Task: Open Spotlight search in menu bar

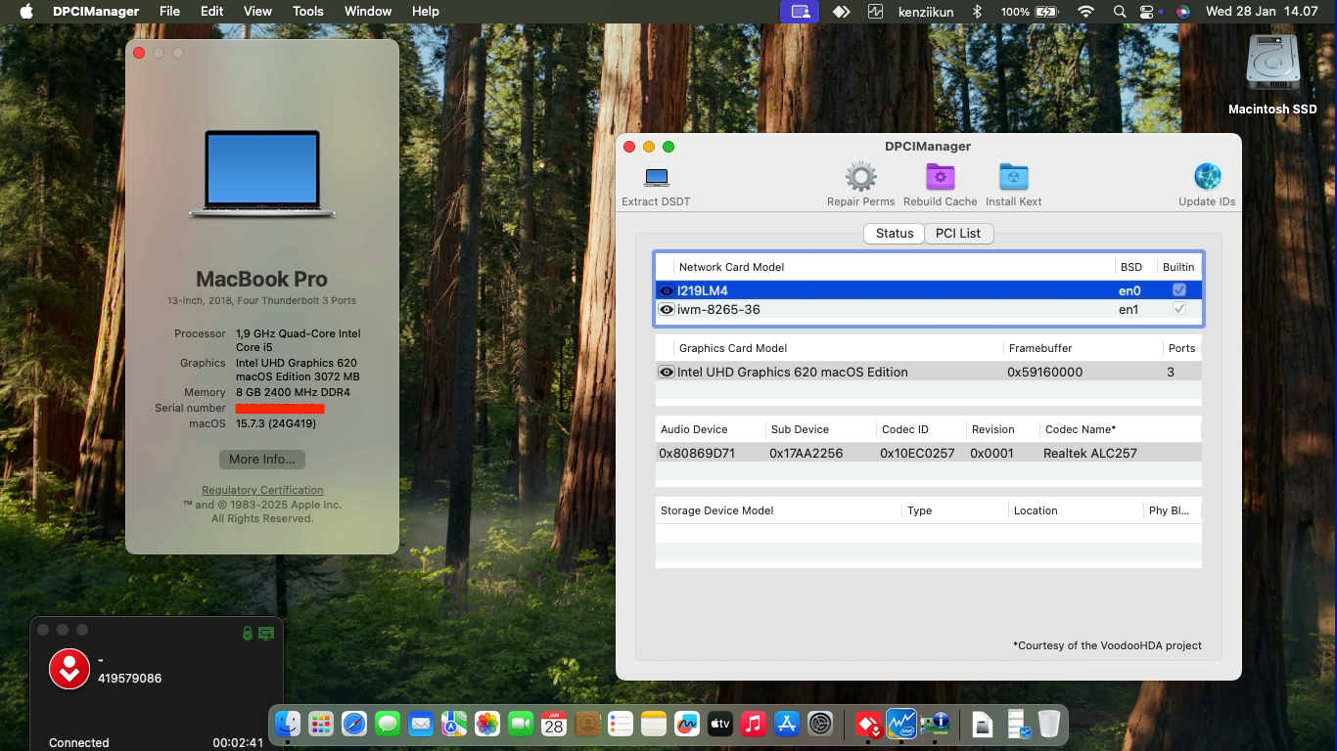Action: (x=1120, y=11)
